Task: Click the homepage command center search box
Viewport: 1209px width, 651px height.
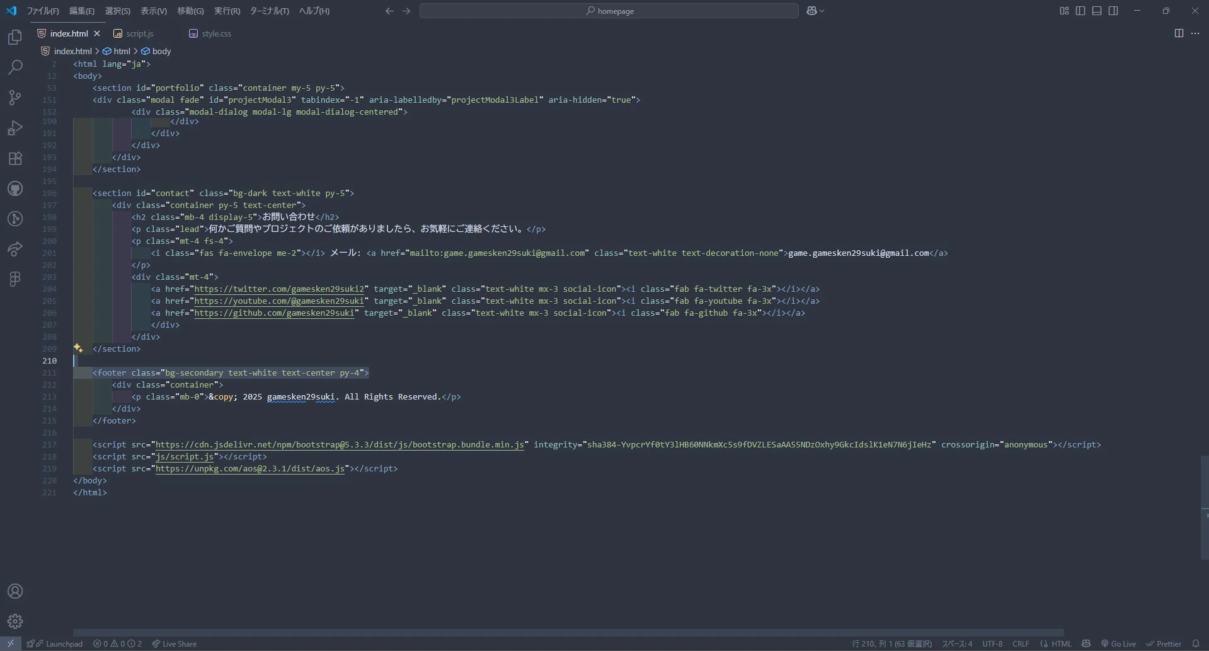Action: pos(609,11)
